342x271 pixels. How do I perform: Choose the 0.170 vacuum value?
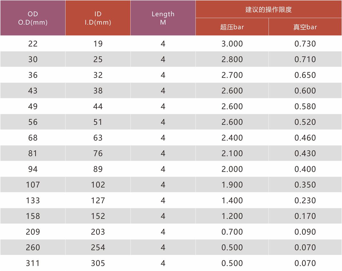pos(305,216)
